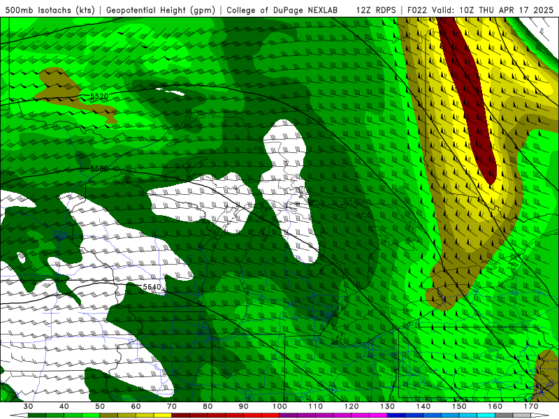
Task: Select the dark blue 130-135 kt legend swatch
Action: coord(396,416)
